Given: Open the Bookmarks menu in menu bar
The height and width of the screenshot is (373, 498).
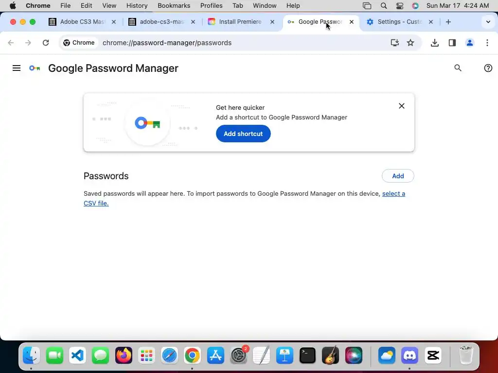Looking at the screenshot, I should pos(174,5).
